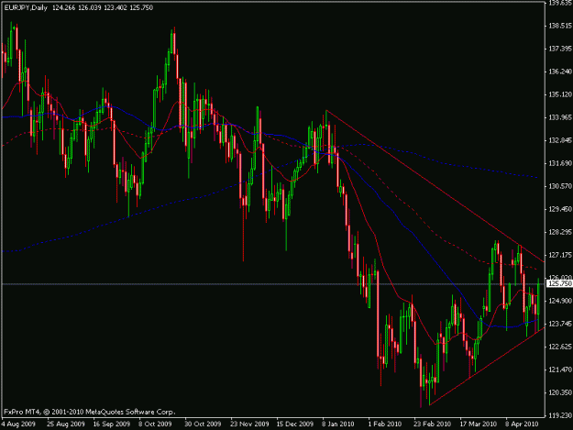This screenshot has width=573, height=430.
Task: Select the ascending red support trendline
Action: click(x=487, y=367)
